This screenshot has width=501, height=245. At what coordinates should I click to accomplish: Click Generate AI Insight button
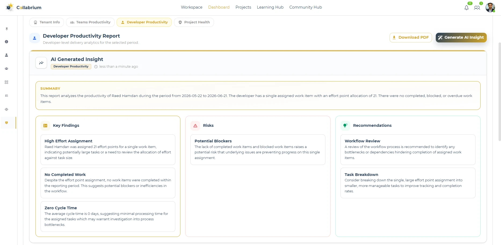point(461,38)
